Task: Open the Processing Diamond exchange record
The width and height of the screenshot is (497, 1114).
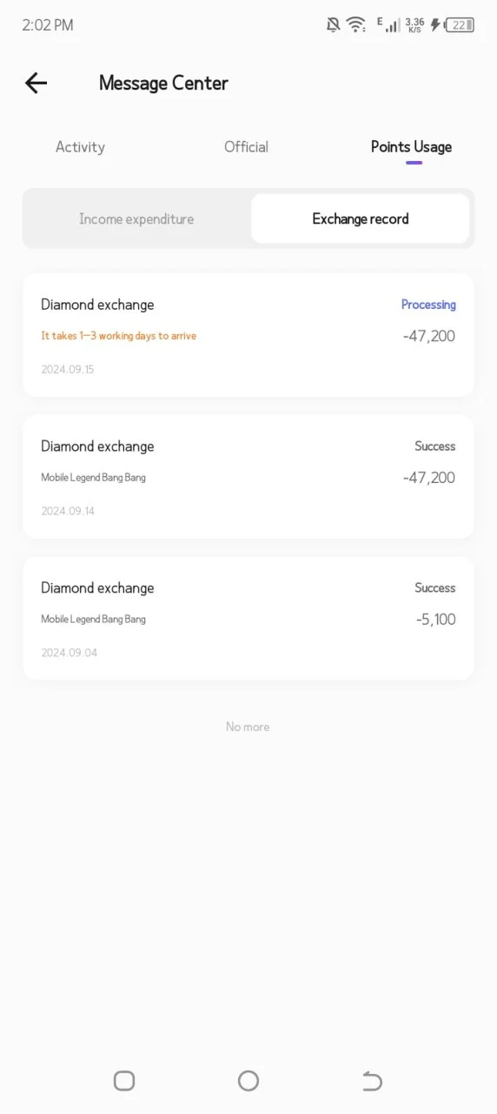Action: (248, 335)
